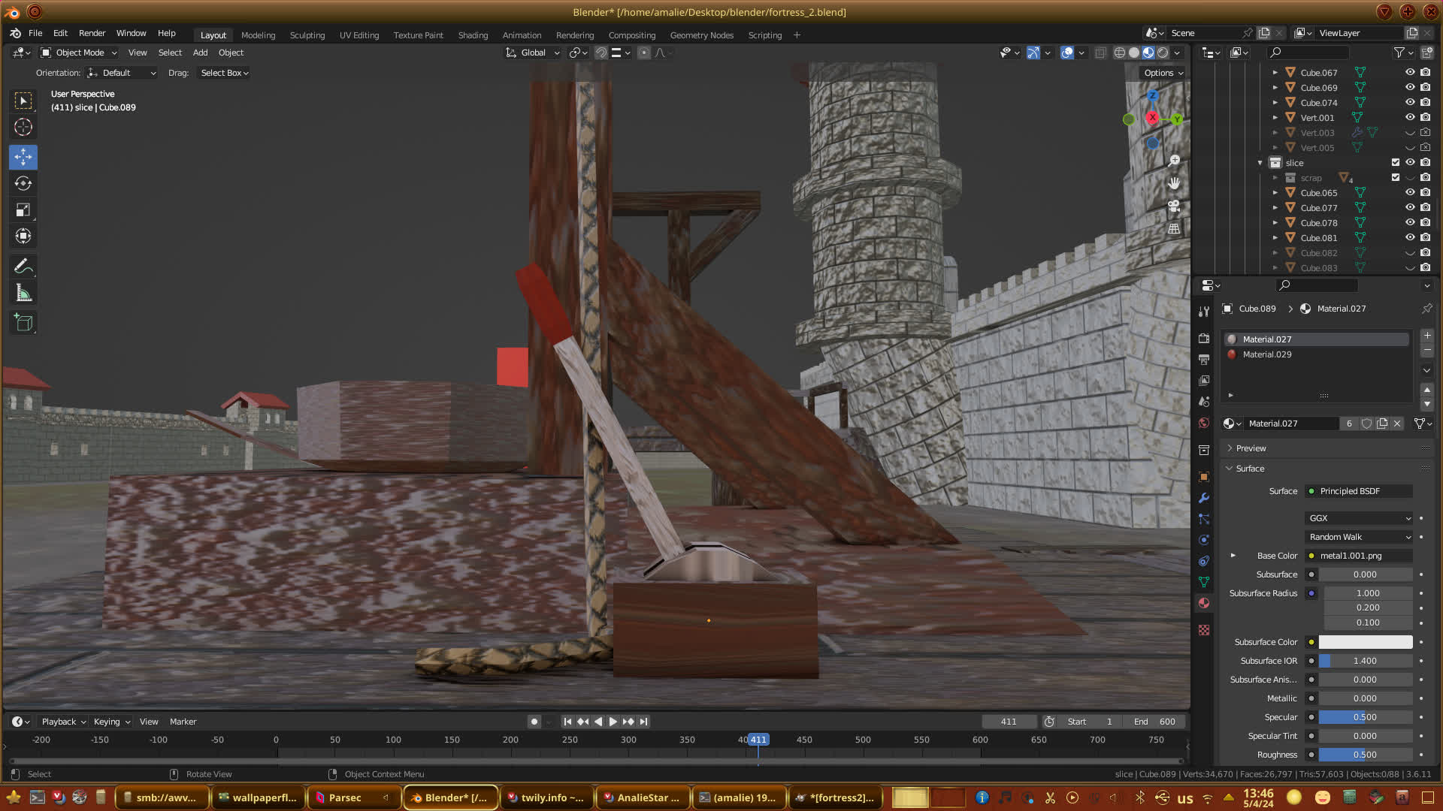The height and width of the screenshot is (811, 1443).
Task: Click the Subsurface Color swatch
Action: [1365, 642]
